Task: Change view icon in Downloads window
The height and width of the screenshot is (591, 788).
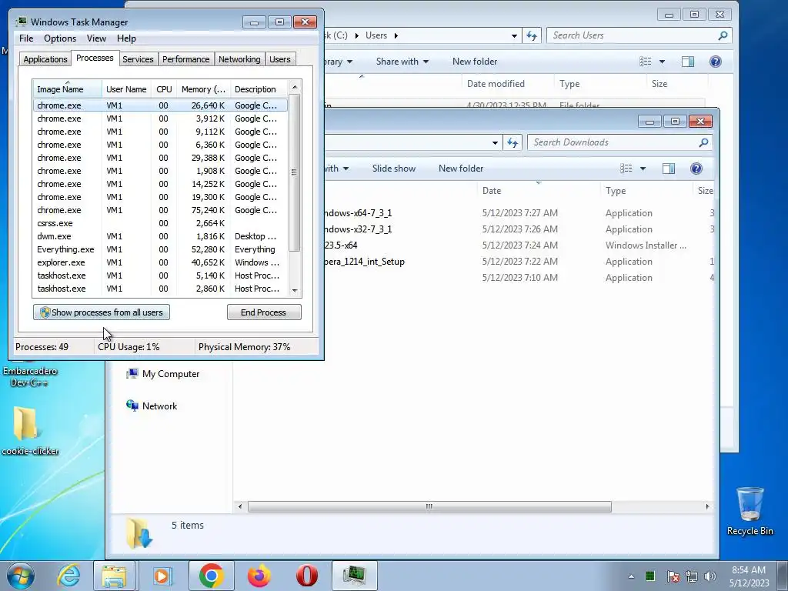Action: [626, 169]
